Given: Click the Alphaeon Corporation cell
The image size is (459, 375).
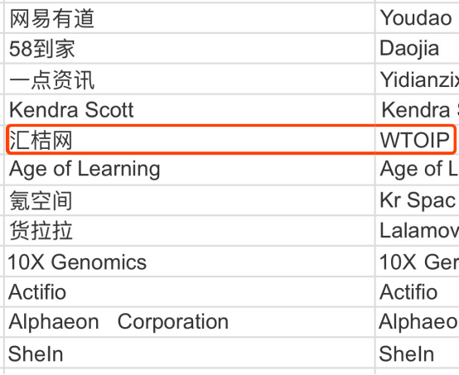Looking at the screenshot, I should pyautogui.click(x=190, y=322).
